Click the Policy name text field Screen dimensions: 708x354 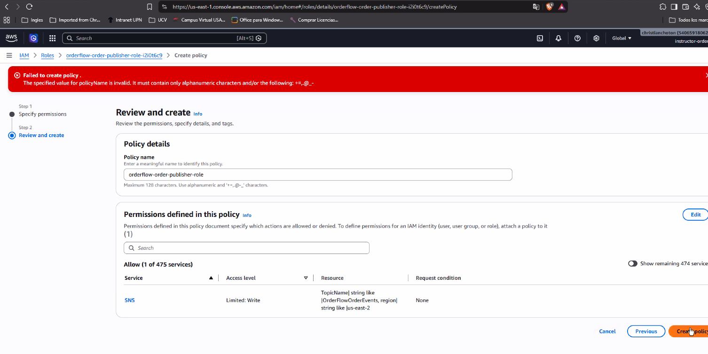tap(318, 175)
